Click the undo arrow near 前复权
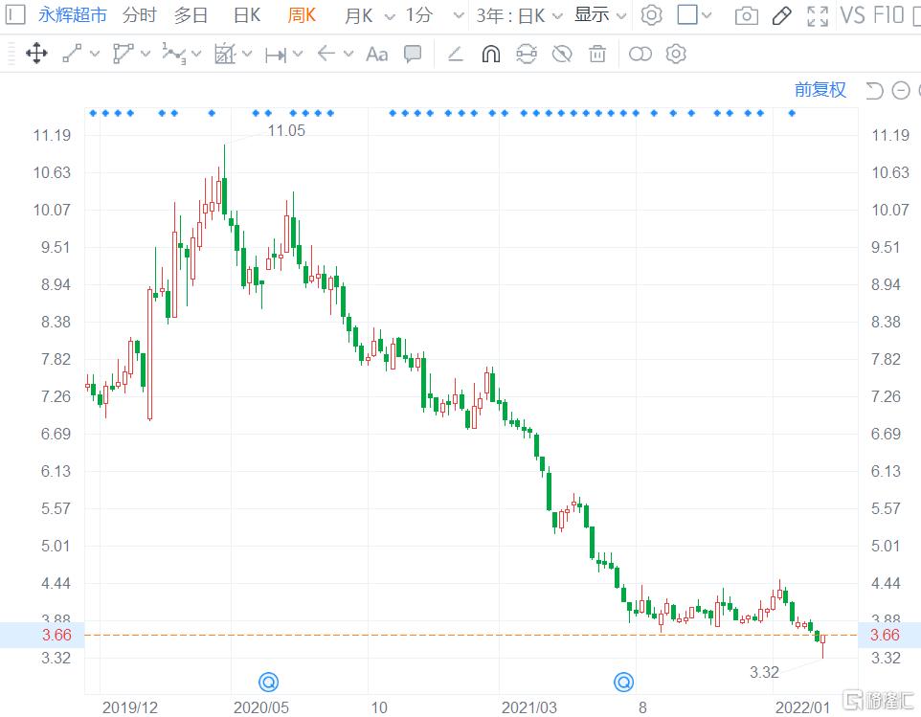The width and height of the screenshot is (921, 717). pos(874,90)
